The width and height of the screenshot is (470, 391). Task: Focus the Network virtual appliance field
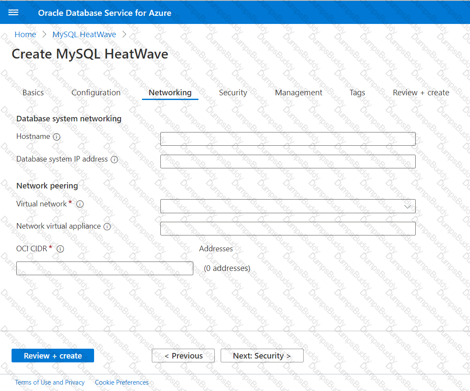tap(288, 229)
